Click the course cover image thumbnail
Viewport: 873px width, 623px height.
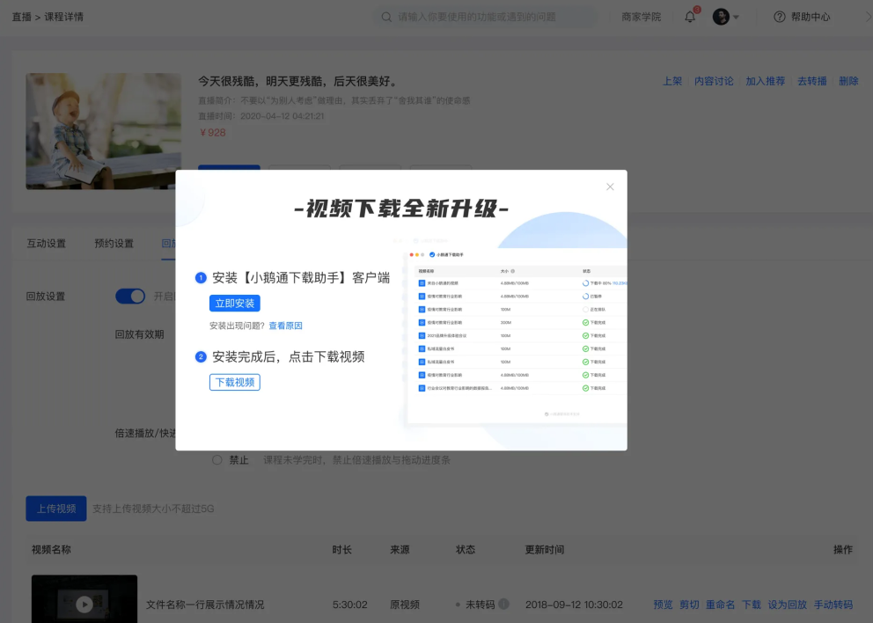click(103, 131)
